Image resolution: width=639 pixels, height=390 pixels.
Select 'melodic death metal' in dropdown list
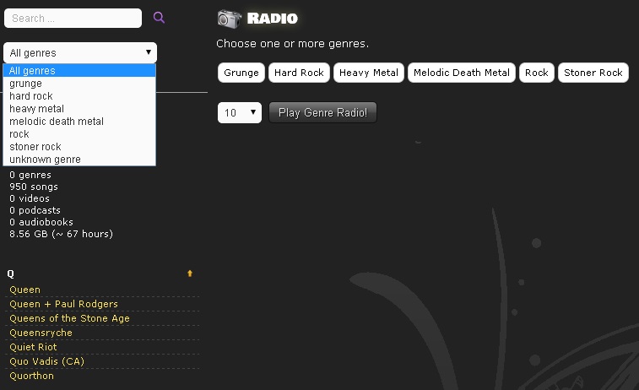[x=57, y=122]
